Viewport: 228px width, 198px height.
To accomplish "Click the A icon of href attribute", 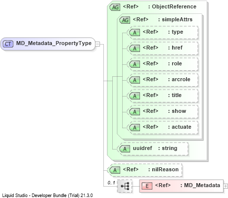I will 135,49.
